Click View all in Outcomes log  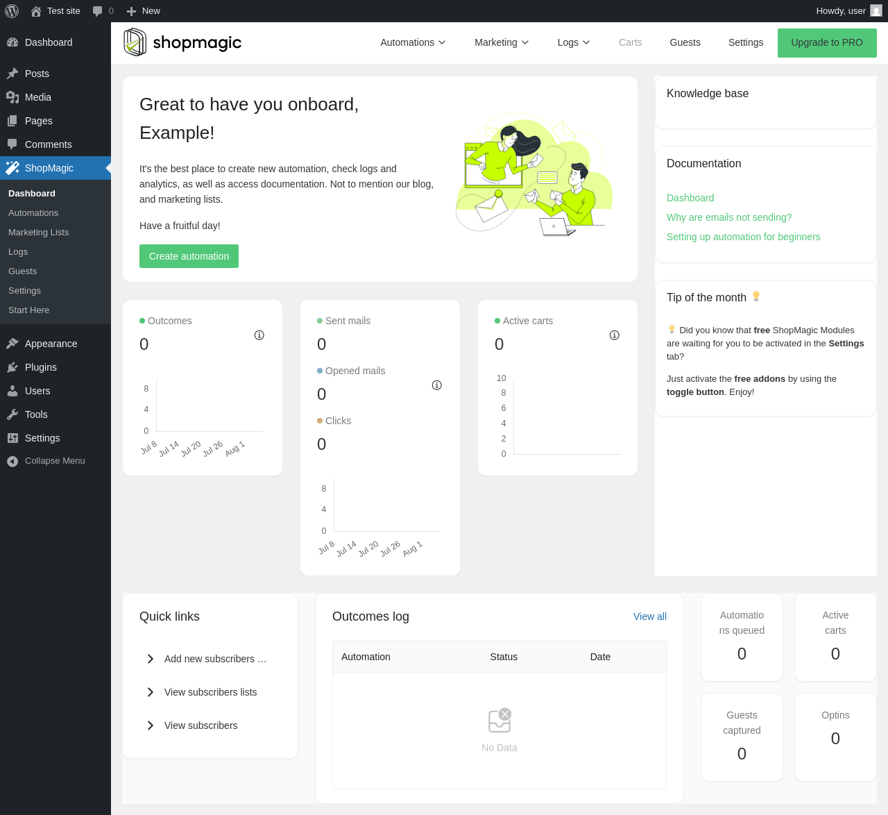click(650, 616)
